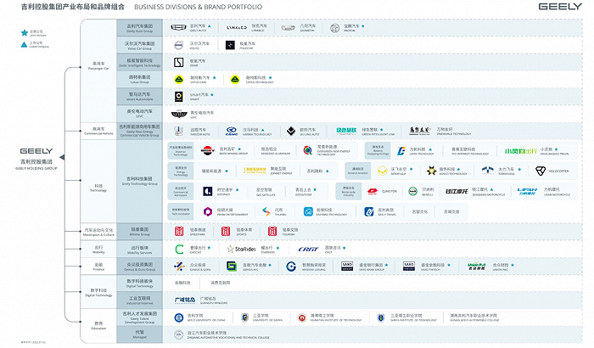This screenshot has height=348, width=594.
Task: Click the Lifan Technology blue logo
Action: (x=401, y=151)
